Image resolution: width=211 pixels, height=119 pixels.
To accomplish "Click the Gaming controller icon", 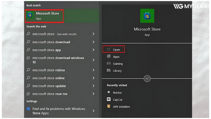I will (x=109, y=63).
